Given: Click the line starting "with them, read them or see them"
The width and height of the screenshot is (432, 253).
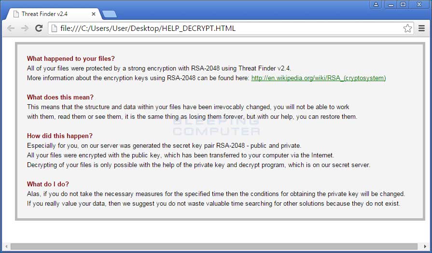Looking at the screenshot, I should (192, 116).
